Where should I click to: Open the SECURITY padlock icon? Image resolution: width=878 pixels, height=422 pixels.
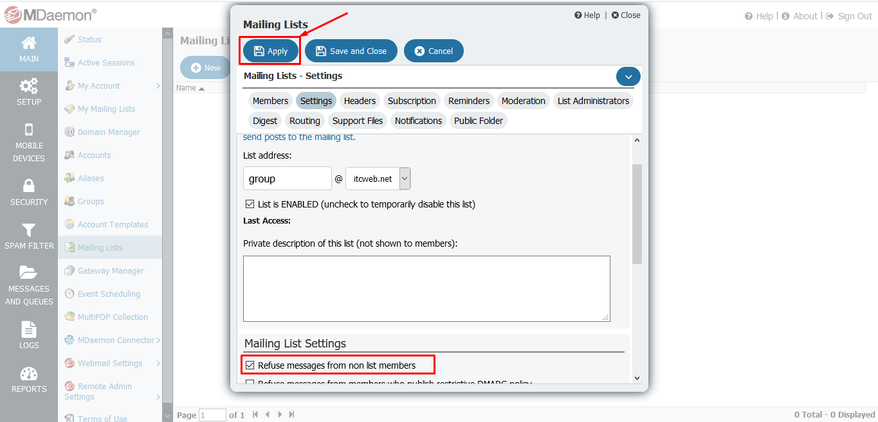click(29, 186)
